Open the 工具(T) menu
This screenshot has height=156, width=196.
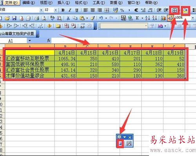[x=98, y=3]
